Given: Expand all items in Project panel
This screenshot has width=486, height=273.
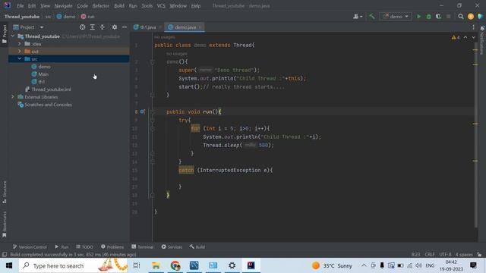Looking at the screenshot, I should pyautogui.click(x=93, y=27).
